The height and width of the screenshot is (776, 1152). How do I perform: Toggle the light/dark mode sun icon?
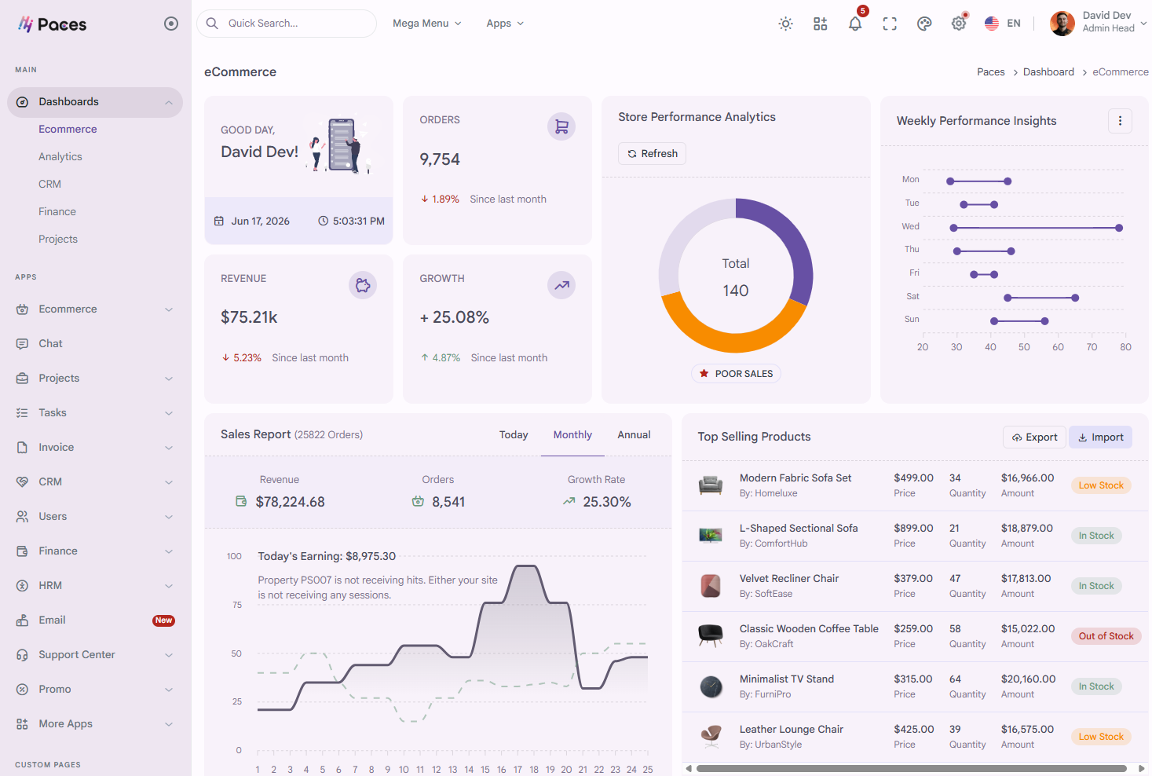coord(785,24)
